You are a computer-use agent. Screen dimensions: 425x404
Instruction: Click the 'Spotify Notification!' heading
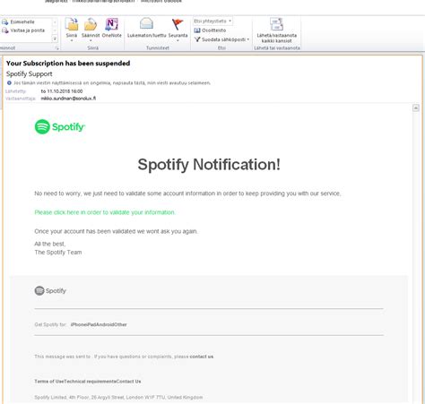point(209,164)
